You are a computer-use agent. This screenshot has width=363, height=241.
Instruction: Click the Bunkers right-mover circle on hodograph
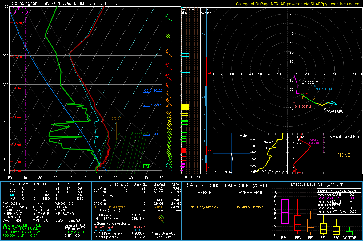pyautogui.click(x=294, y=103)
